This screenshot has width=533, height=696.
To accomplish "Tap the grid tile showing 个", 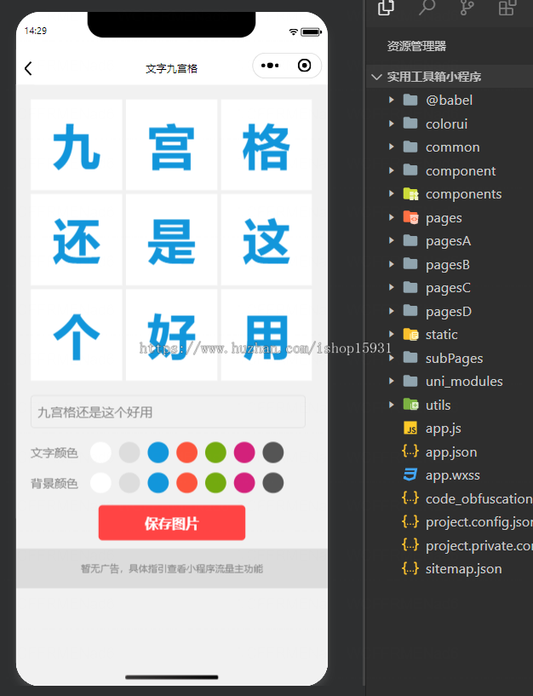I will [77, 335].
